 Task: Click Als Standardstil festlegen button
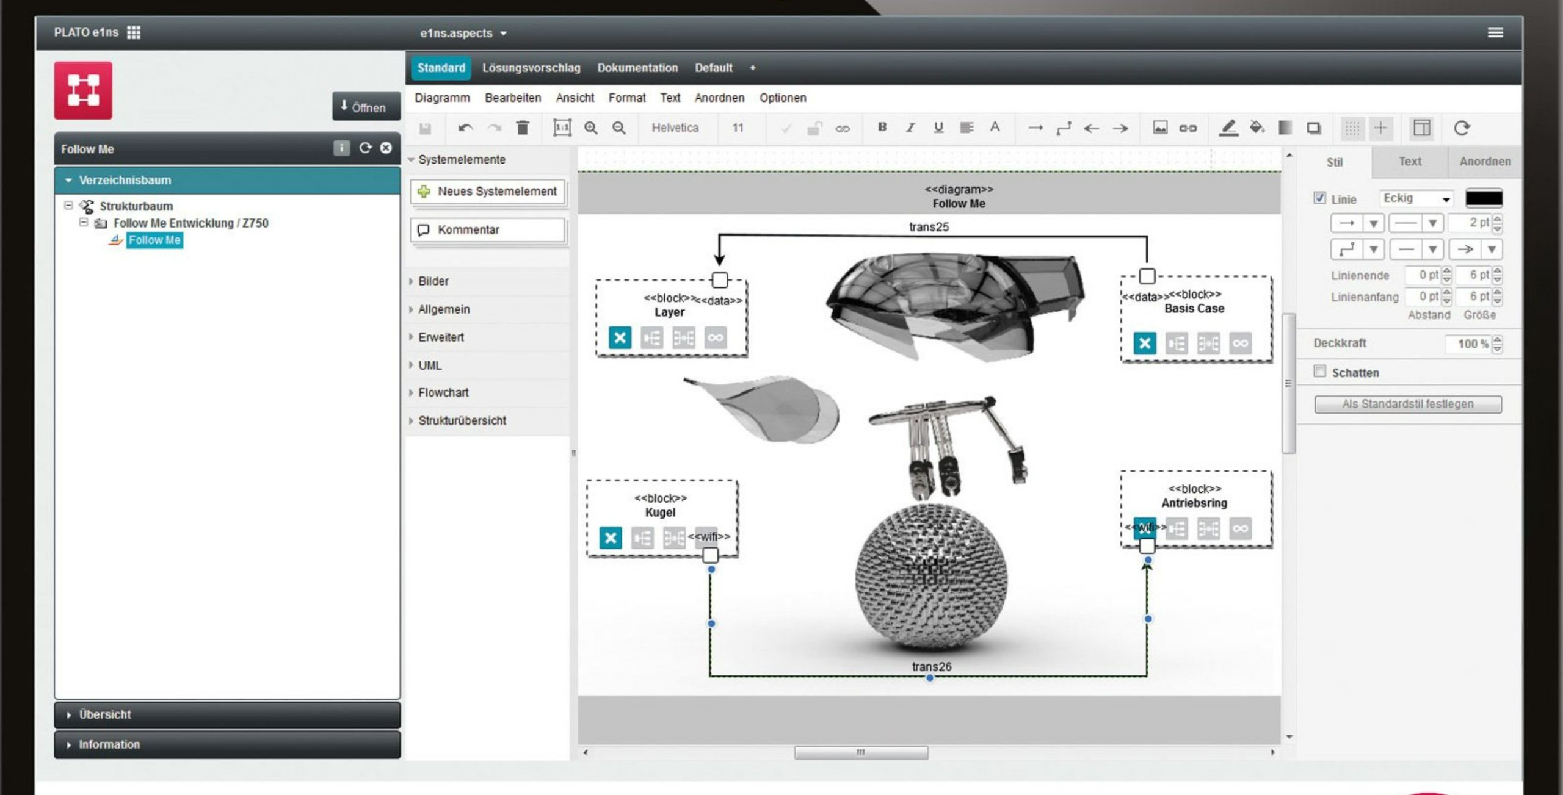[x=1407, y=404]
